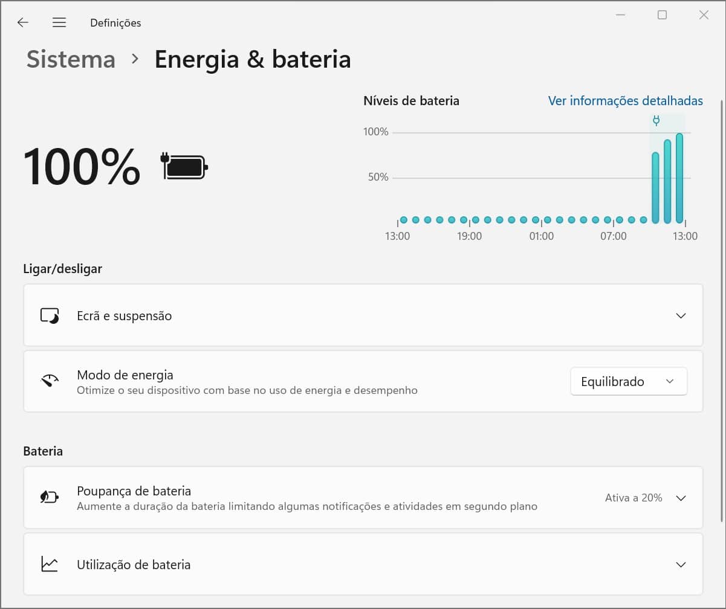This screenshot has height=609, width=726.
Task: Click the back arrow icon
Action: click(x=23, y=22)
